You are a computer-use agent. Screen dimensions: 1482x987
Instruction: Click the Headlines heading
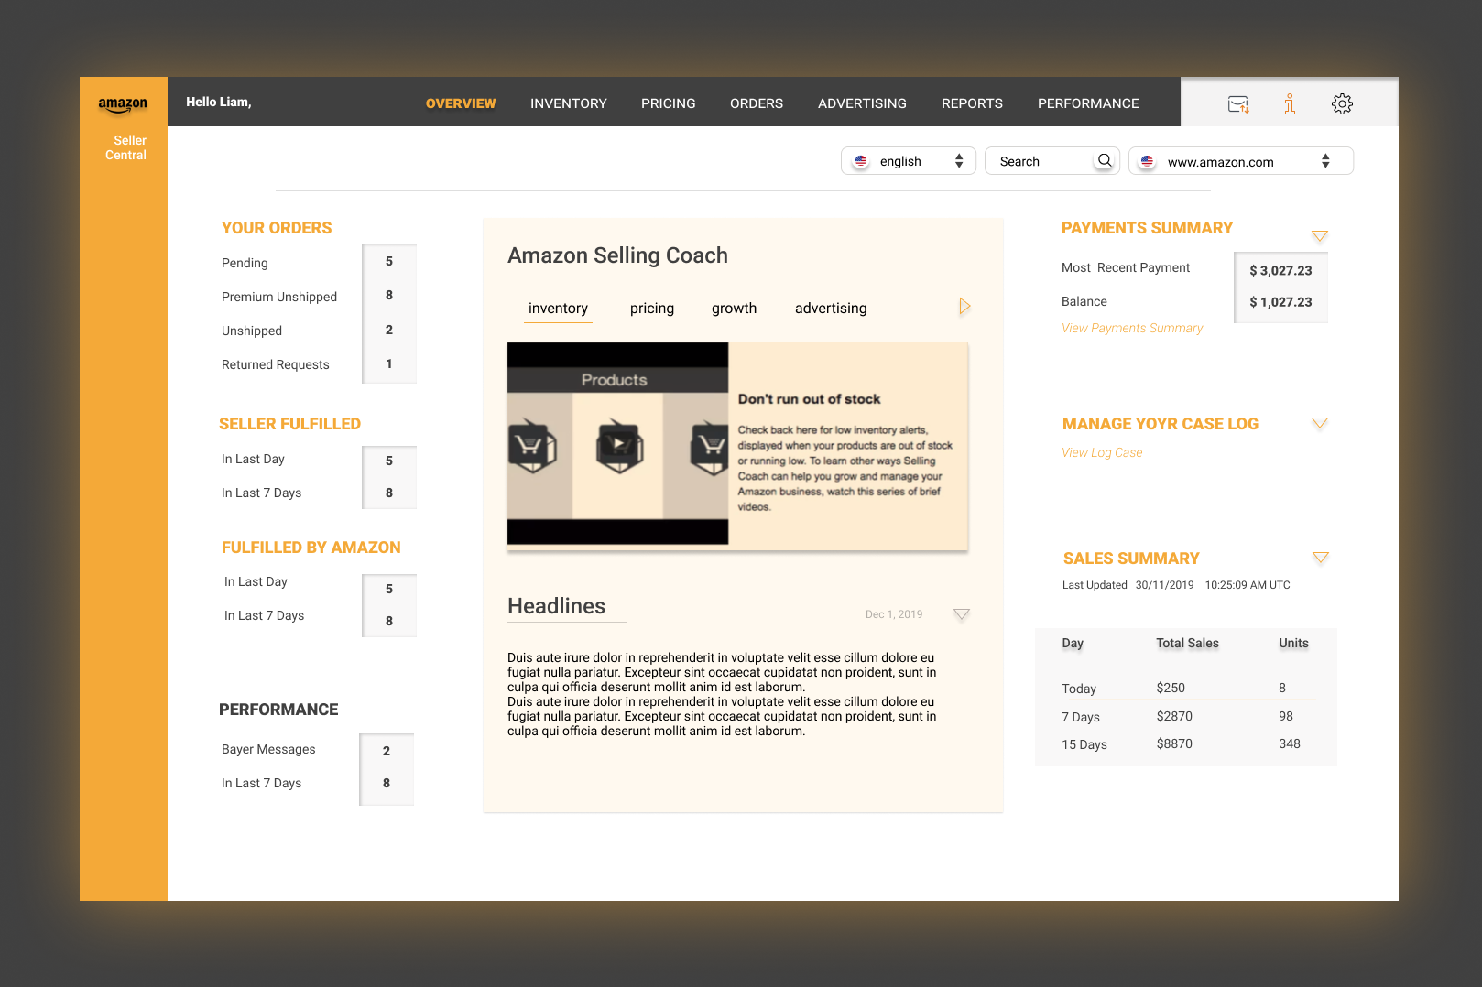557,606
